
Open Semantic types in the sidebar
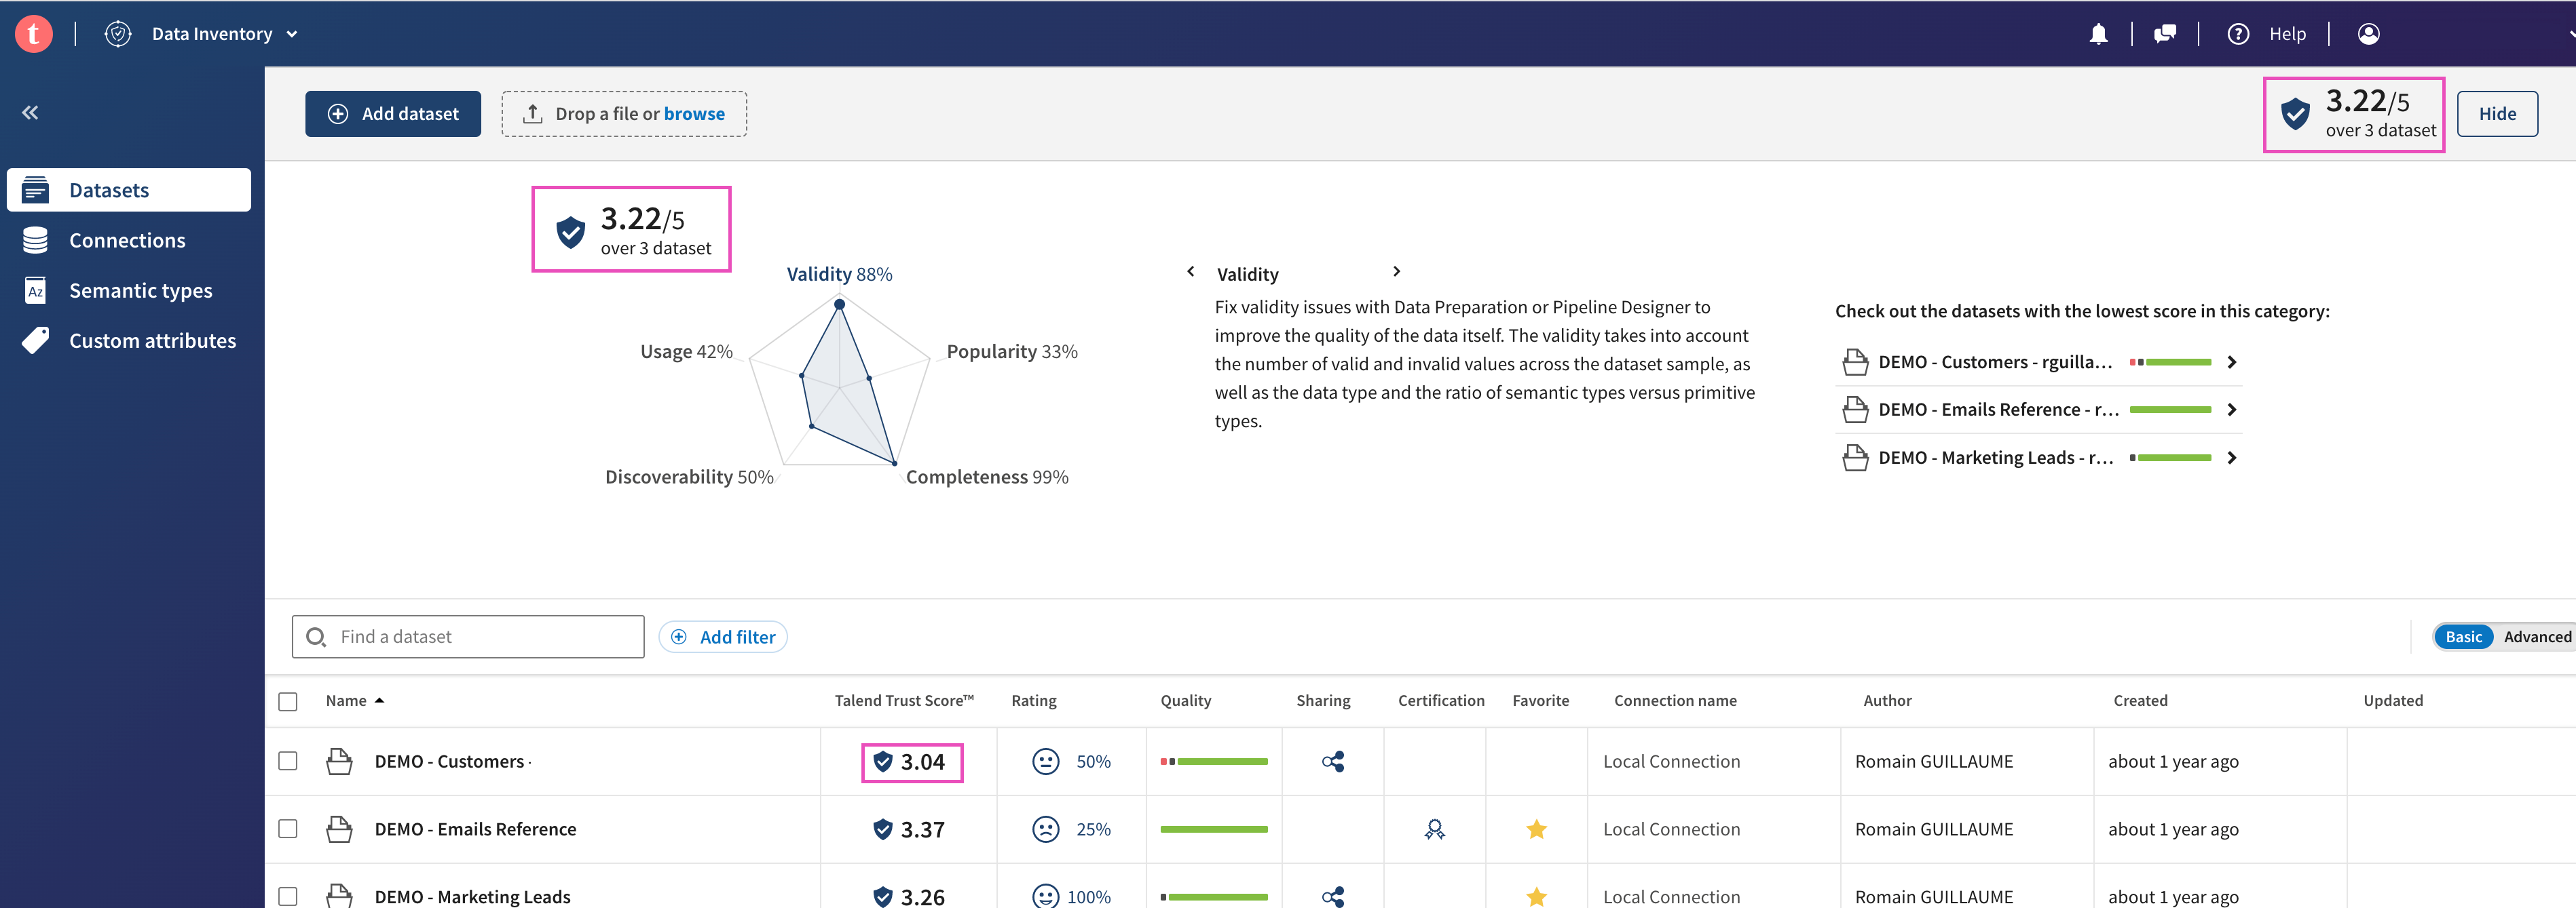point(140,291)
